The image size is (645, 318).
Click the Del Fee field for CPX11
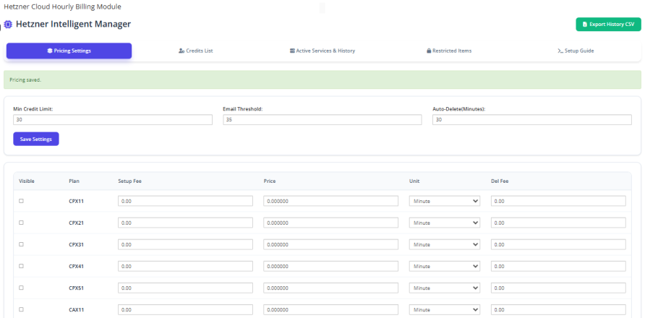559,201
